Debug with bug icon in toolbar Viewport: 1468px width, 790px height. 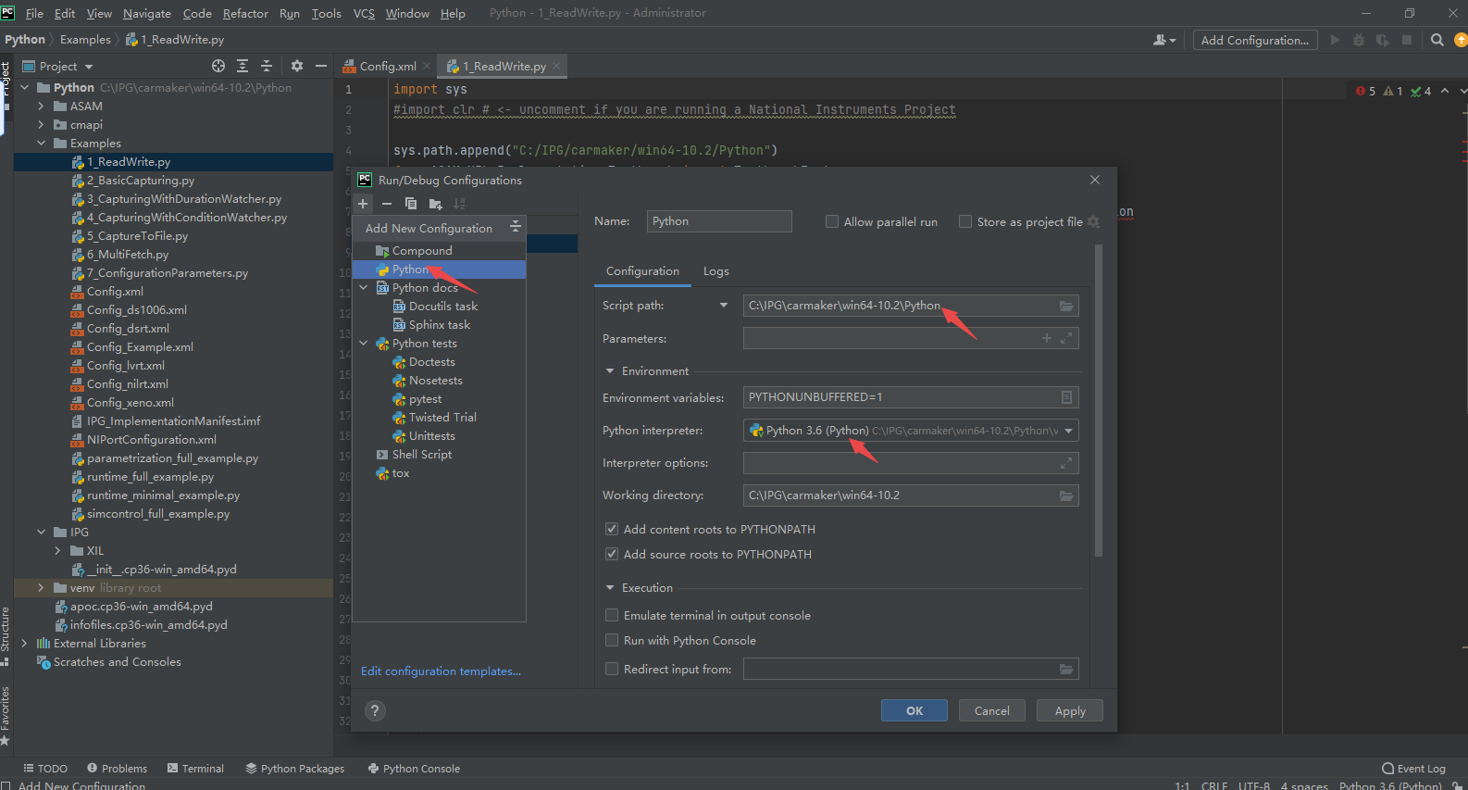1359,40
